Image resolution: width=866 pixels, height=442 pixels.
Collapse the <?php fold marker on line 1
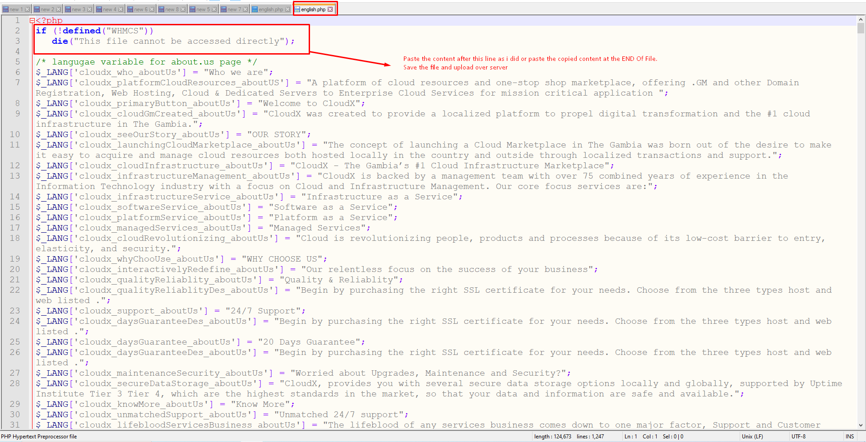tap(32, 20)
